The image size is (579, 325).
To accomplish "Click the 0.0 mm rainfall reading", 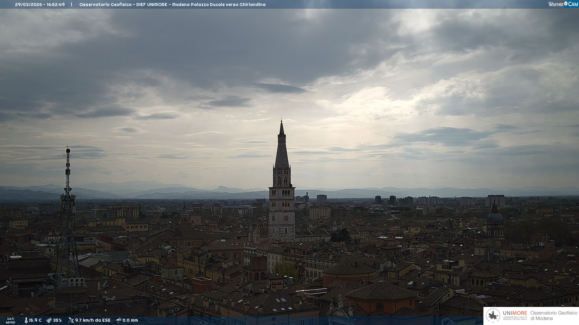I will pos(130,320).
